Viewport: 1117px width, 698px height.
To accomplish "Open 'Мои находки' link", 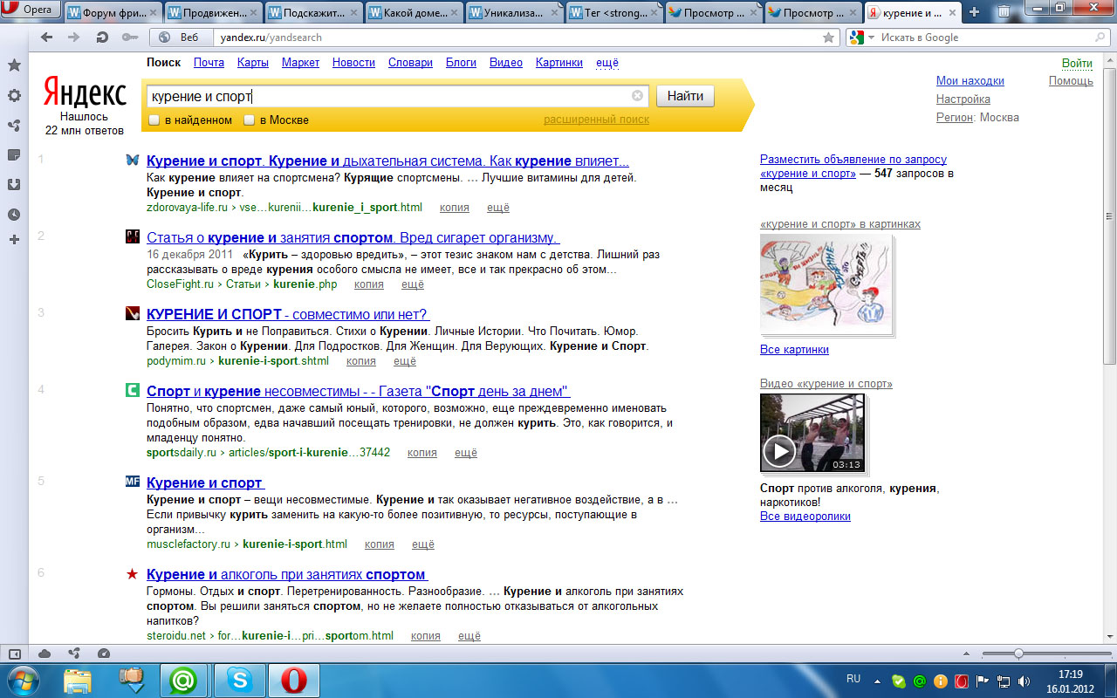I will [x=970, y=80].
